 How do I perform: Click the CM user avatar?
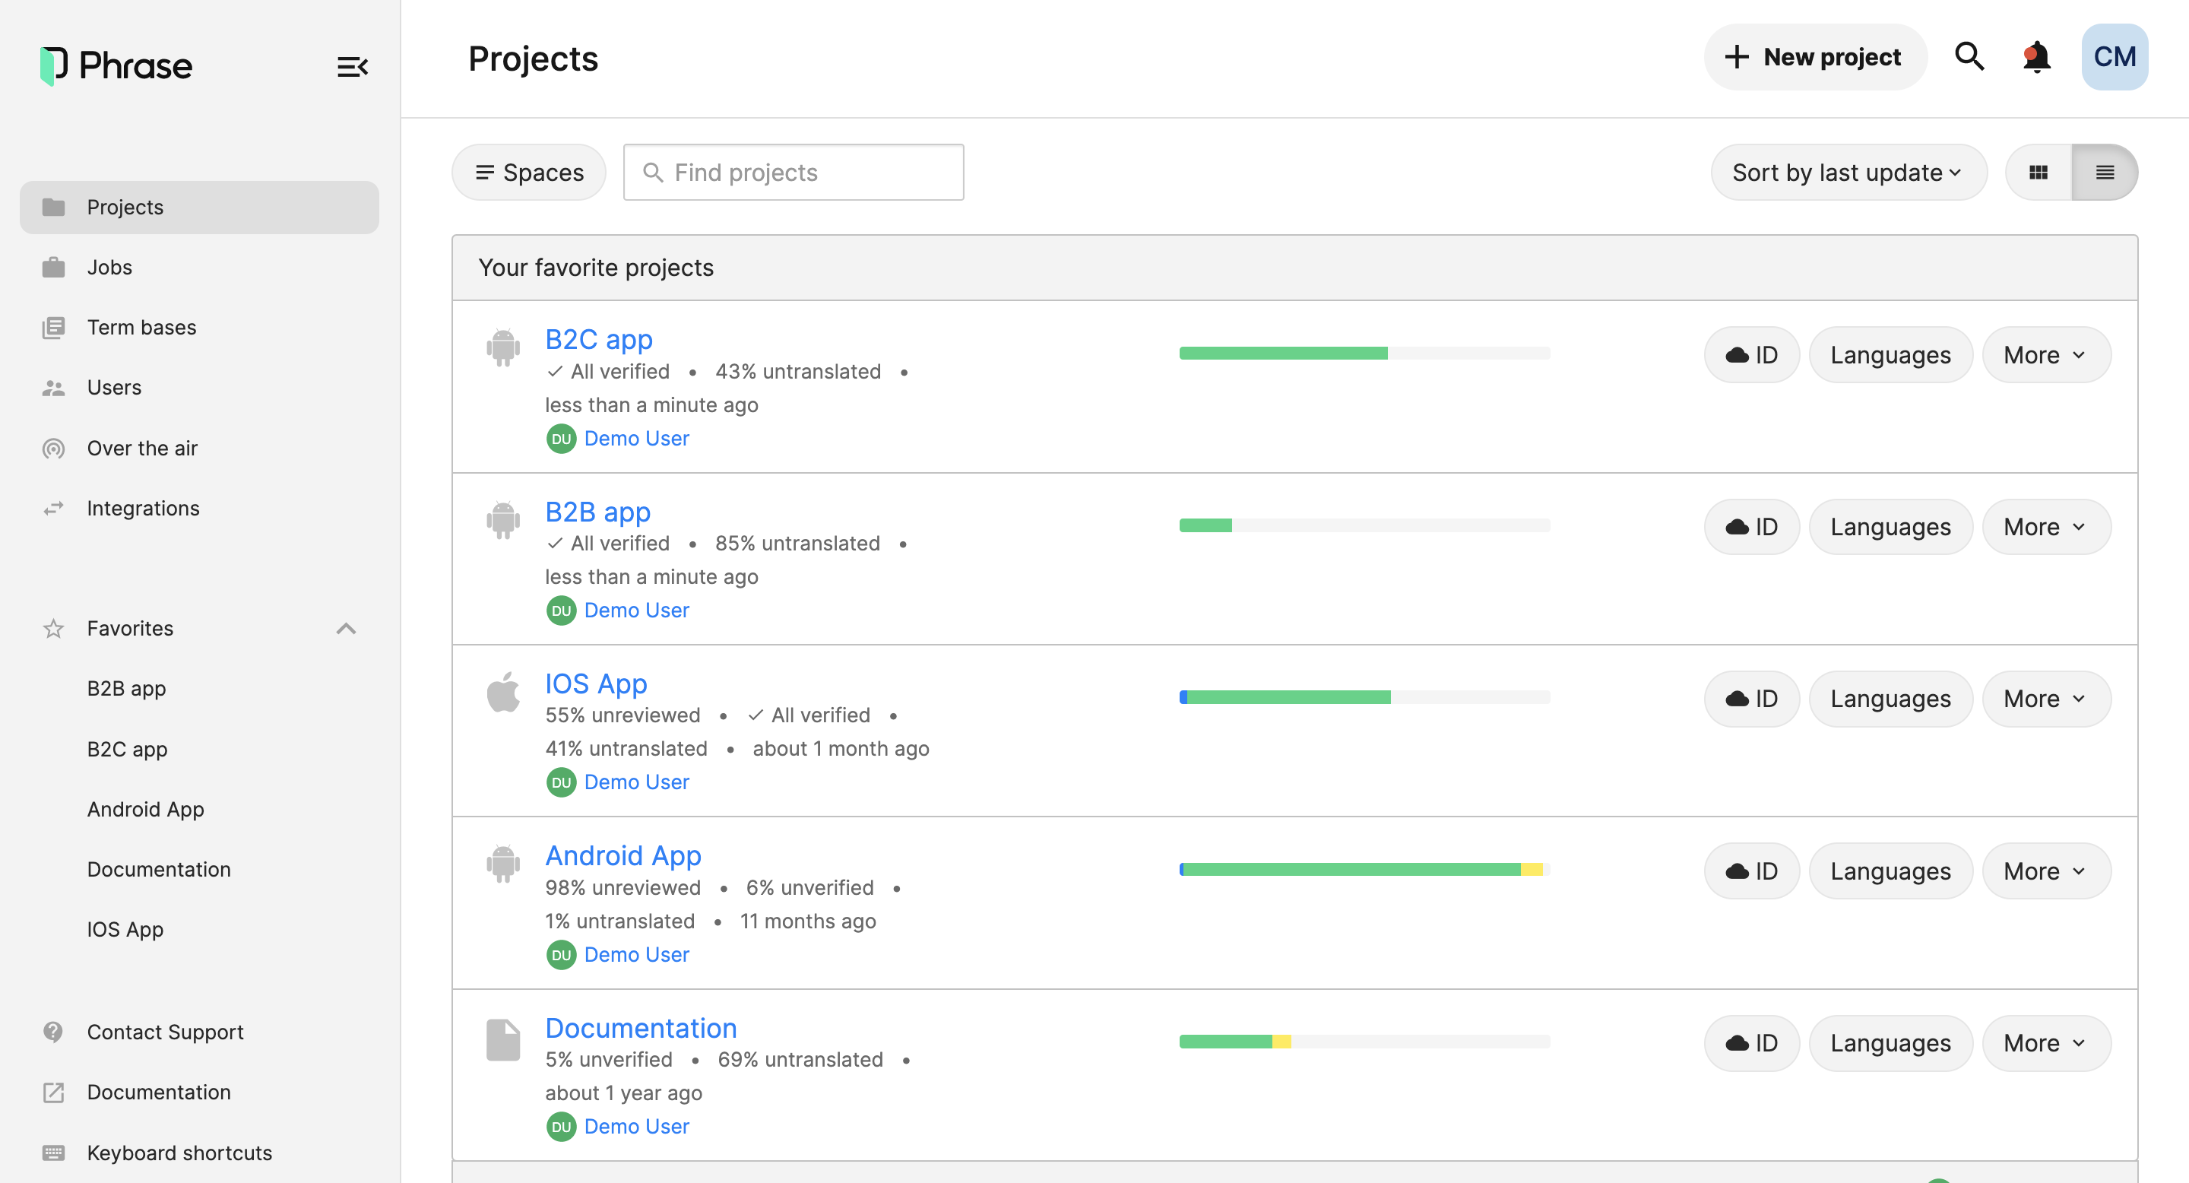click(x=2113, y=57)
